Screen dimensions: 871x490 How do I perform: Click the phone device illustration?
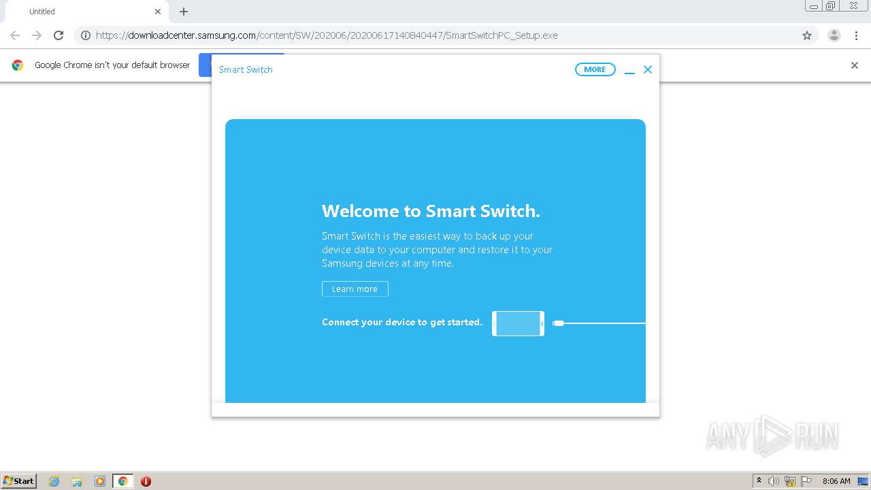518,323
